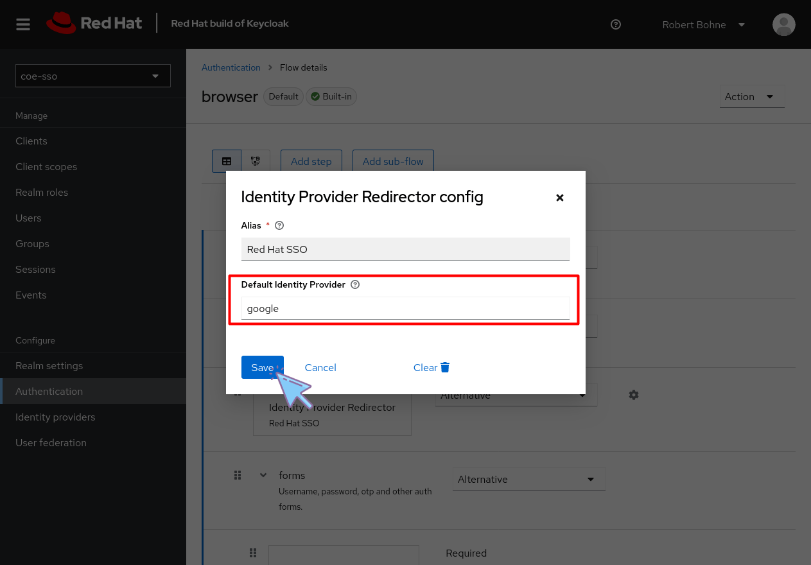The image size is (811, 565).
Task: Save the Identity Provider Redirector config
Action: [262, 367]
